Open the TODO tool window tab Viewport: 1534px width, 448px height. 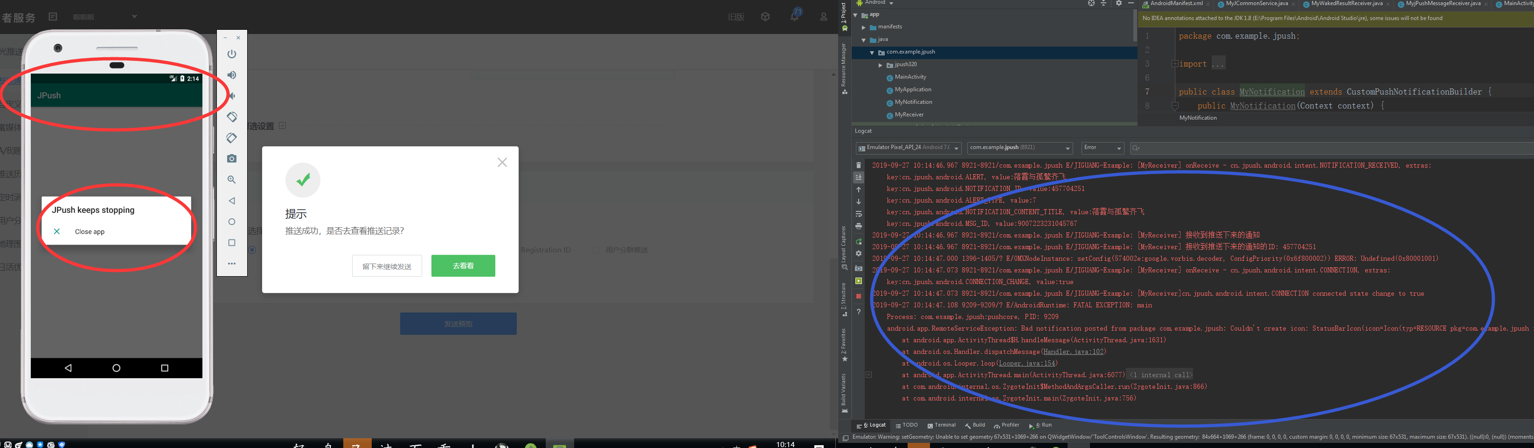[x=906, y=425]
